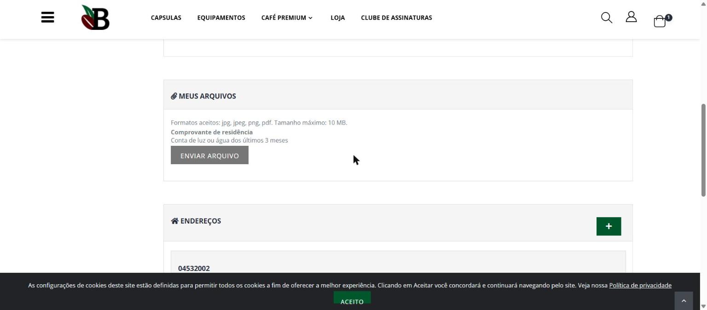Select the address entry 04532002

[194, 268]
